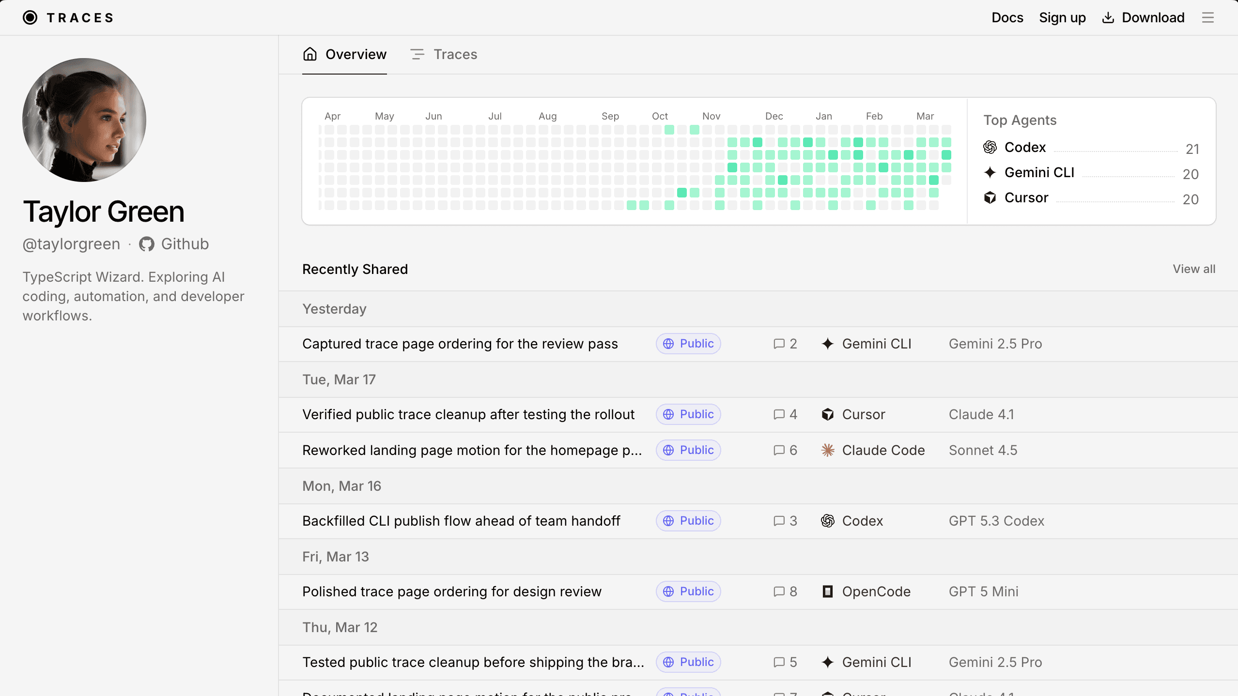1238x696 pixels.
Task: Click the comment icon on the review pass trace
Action: tap(778, 344)
